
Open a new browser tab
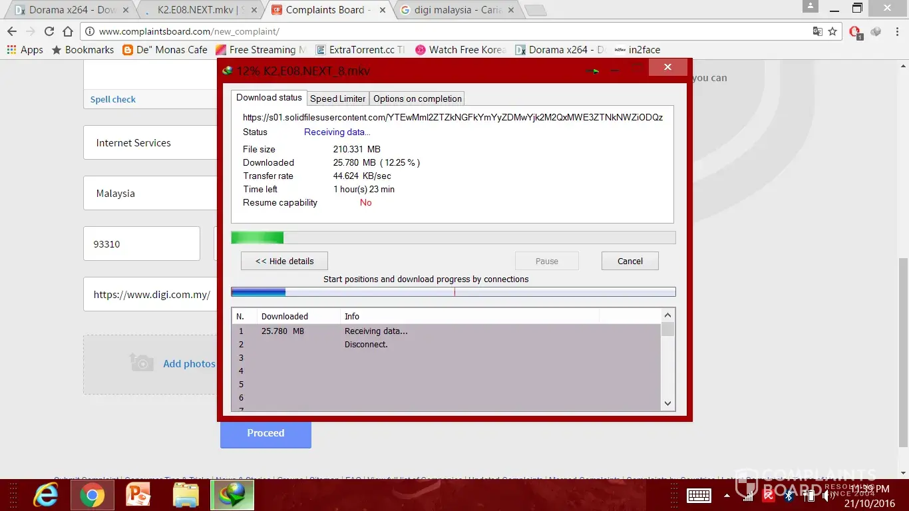pos(535,11)
